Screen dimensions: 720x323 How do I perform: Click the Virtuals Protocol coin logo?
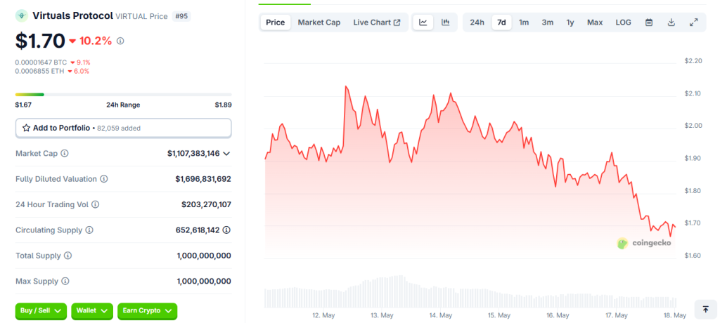click(x=22, y=16)
